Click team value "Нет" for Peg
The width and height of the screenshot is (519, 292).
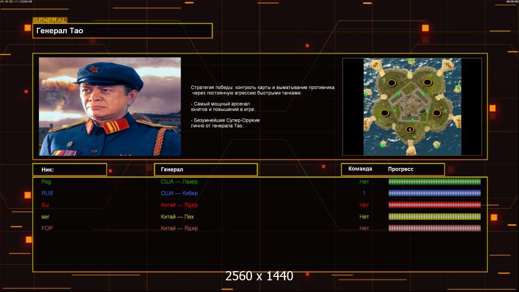(x=364, y=182)
